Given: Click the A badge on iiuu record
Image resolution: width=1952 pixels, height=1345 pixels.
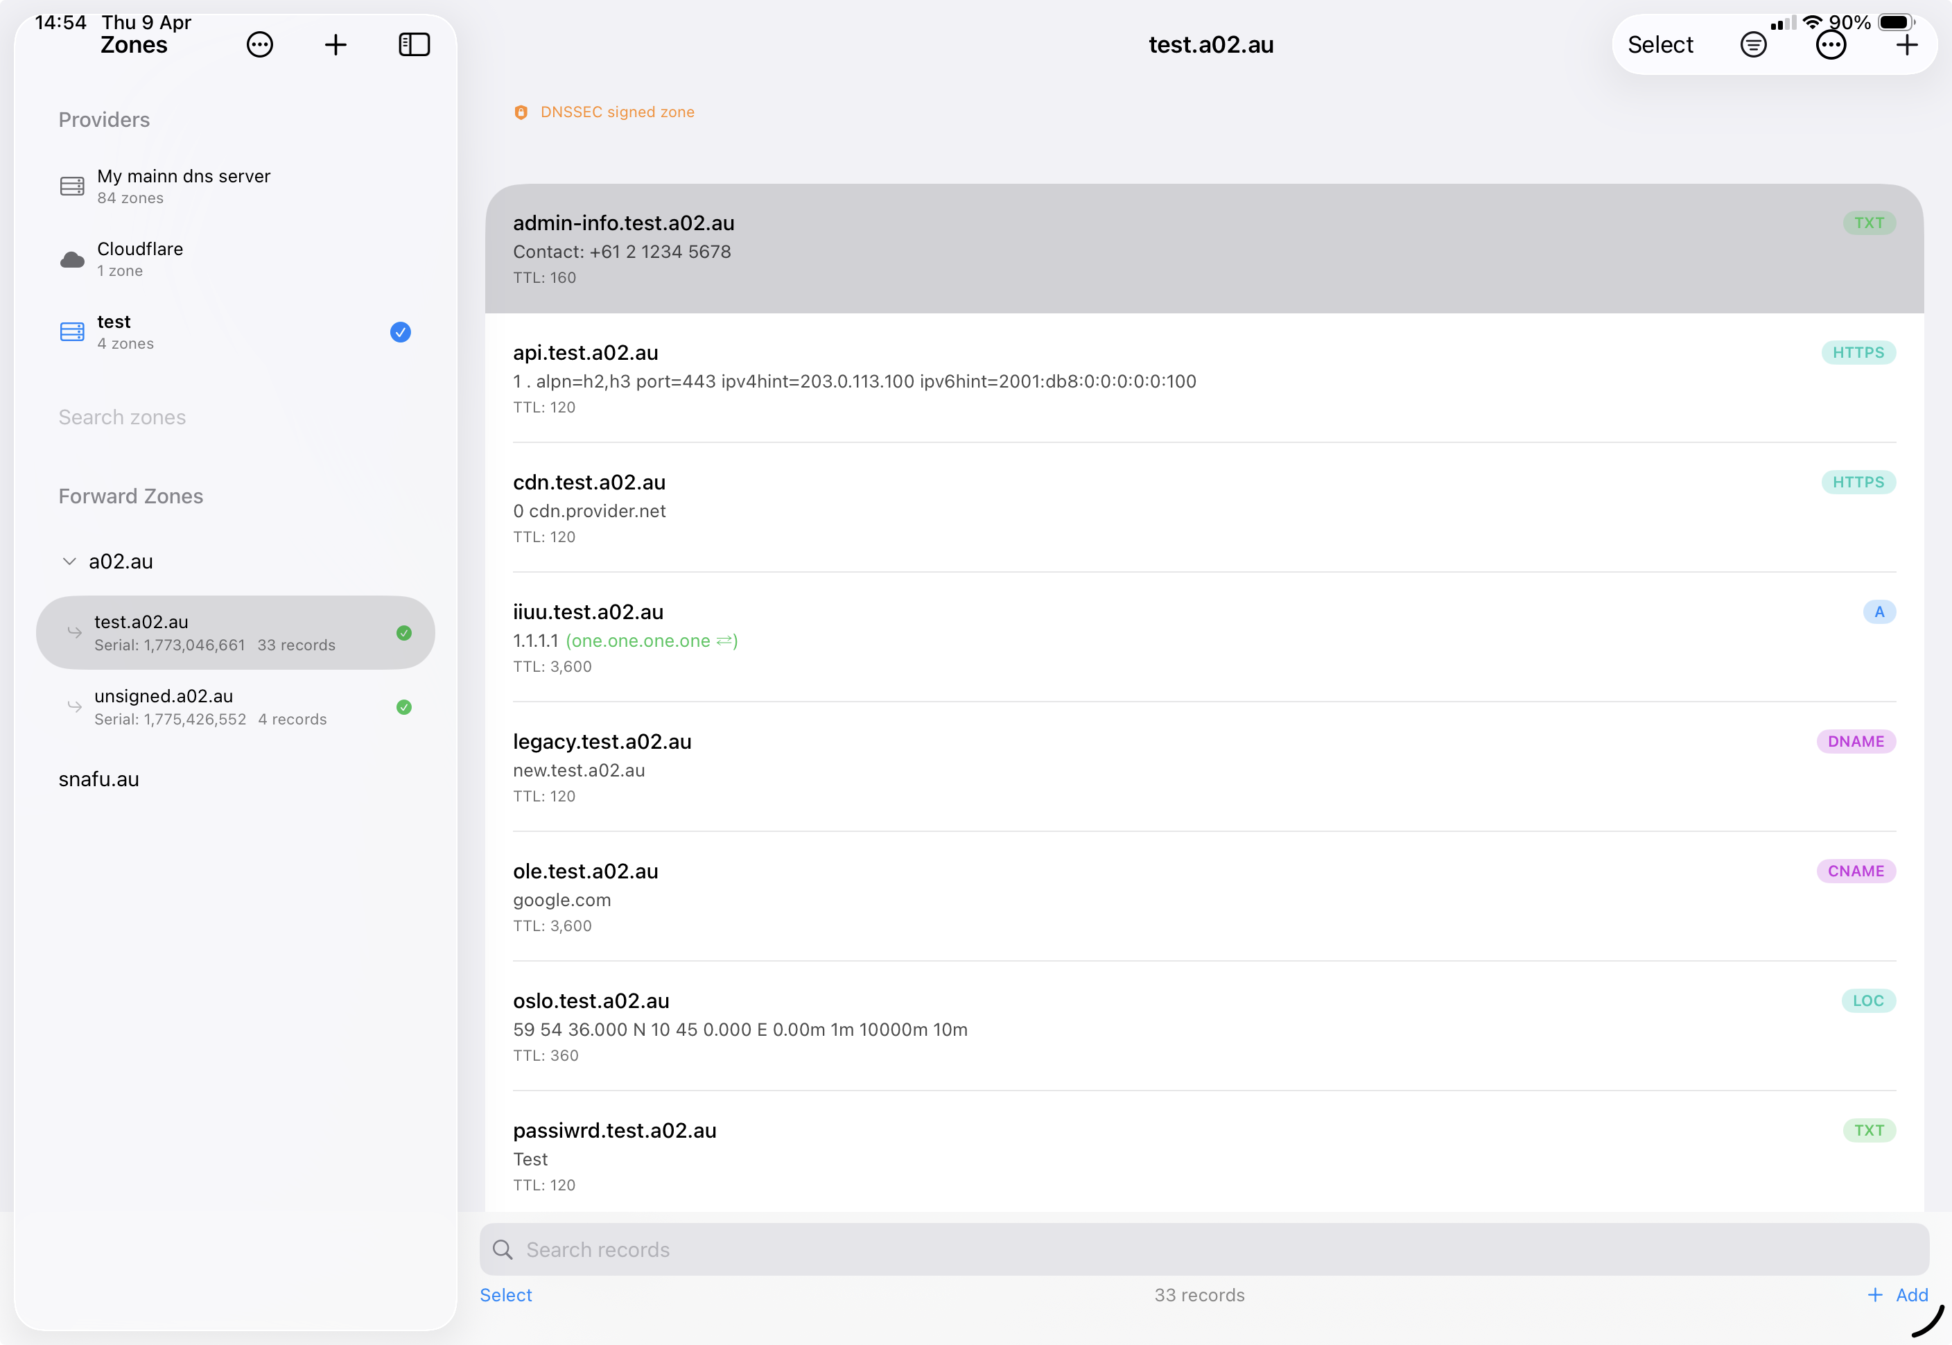Looking at the screenshot, I should [1879, 611].
